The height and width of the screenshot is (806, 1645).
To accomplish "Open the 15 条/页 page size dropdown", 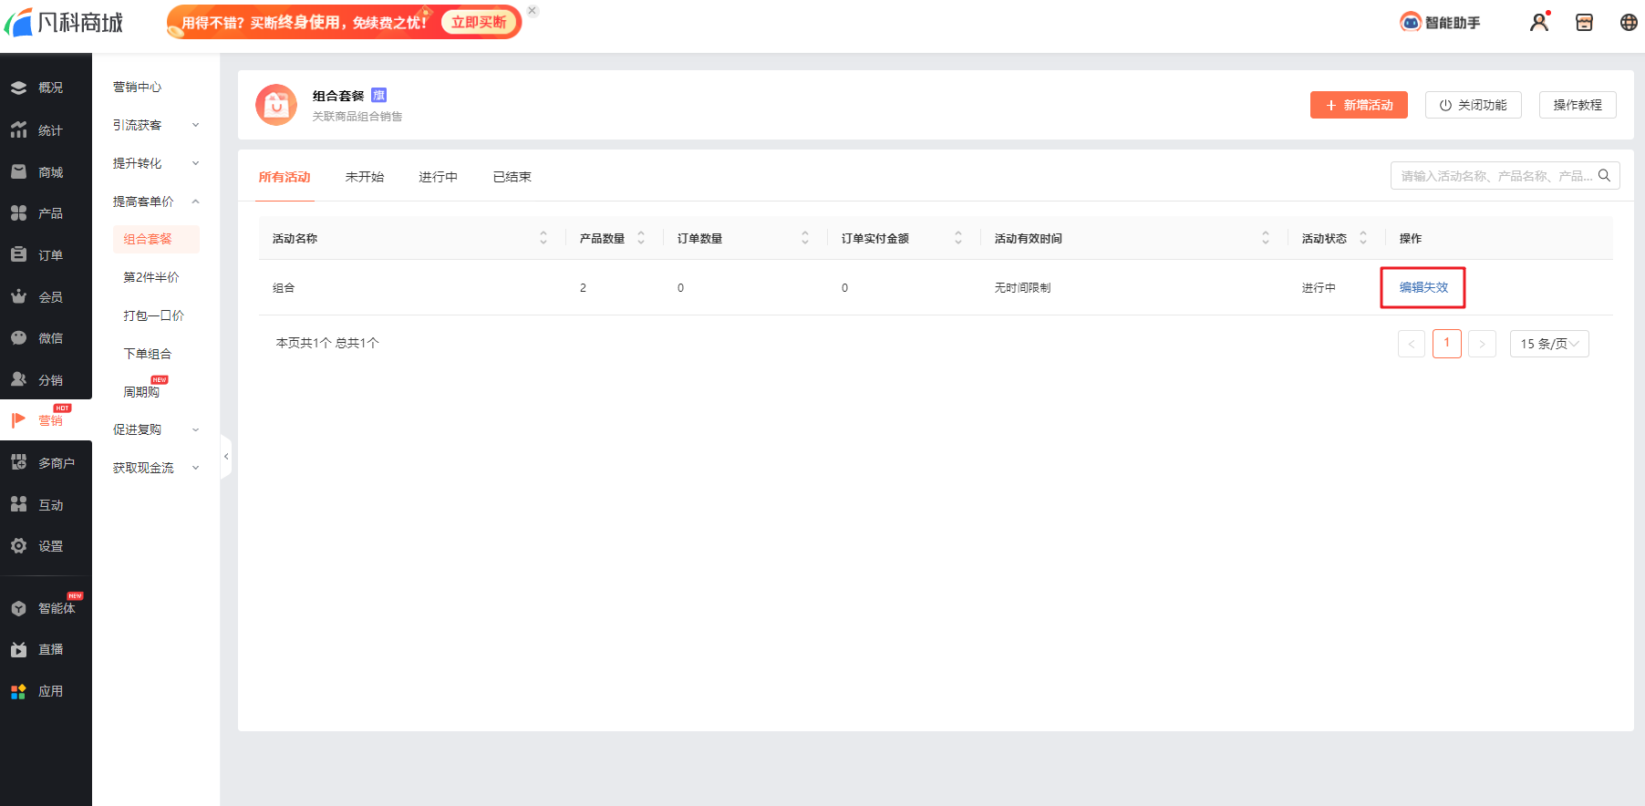I will tap(1549, 344).
